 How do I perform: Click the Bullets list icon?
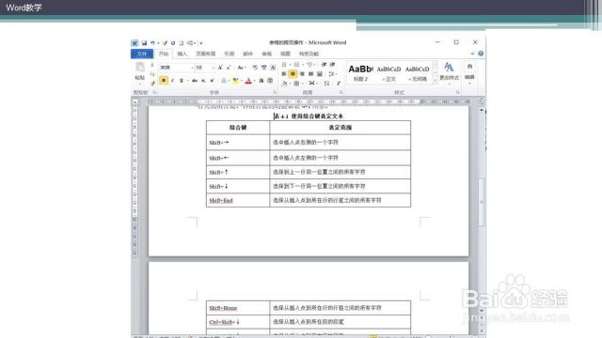[284, 65]
